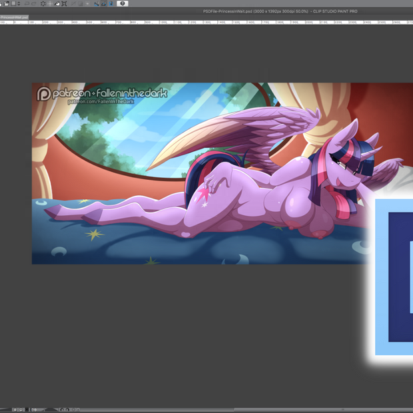This screenshot has width=413, height=413.
Task: Select the Scale/Rotate transform icon
Action: pyautogui.click(x=65, y=3)
